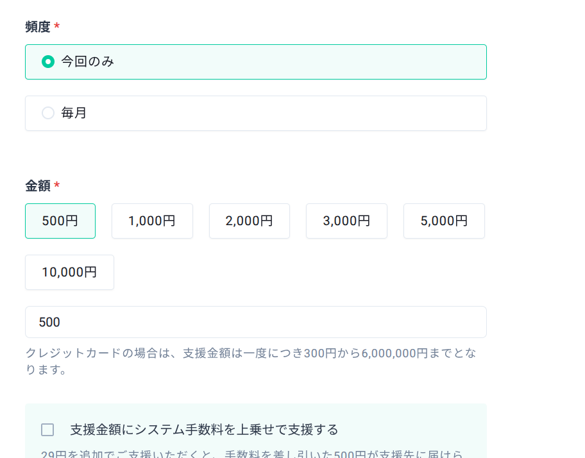Choose the 5,000円 donation amount
The height and width of the screenshot is (458, 585).
point(444,221)
